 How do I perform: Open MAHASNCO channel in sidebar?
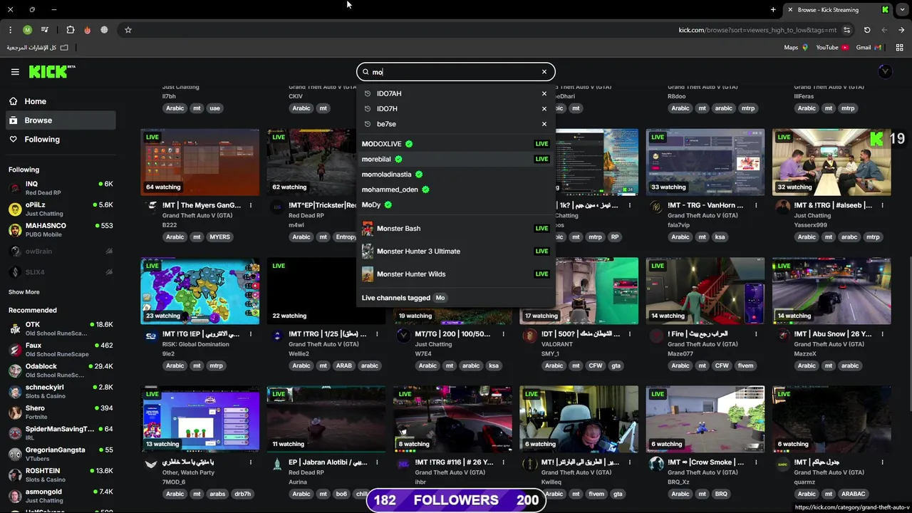coord(61,229)
